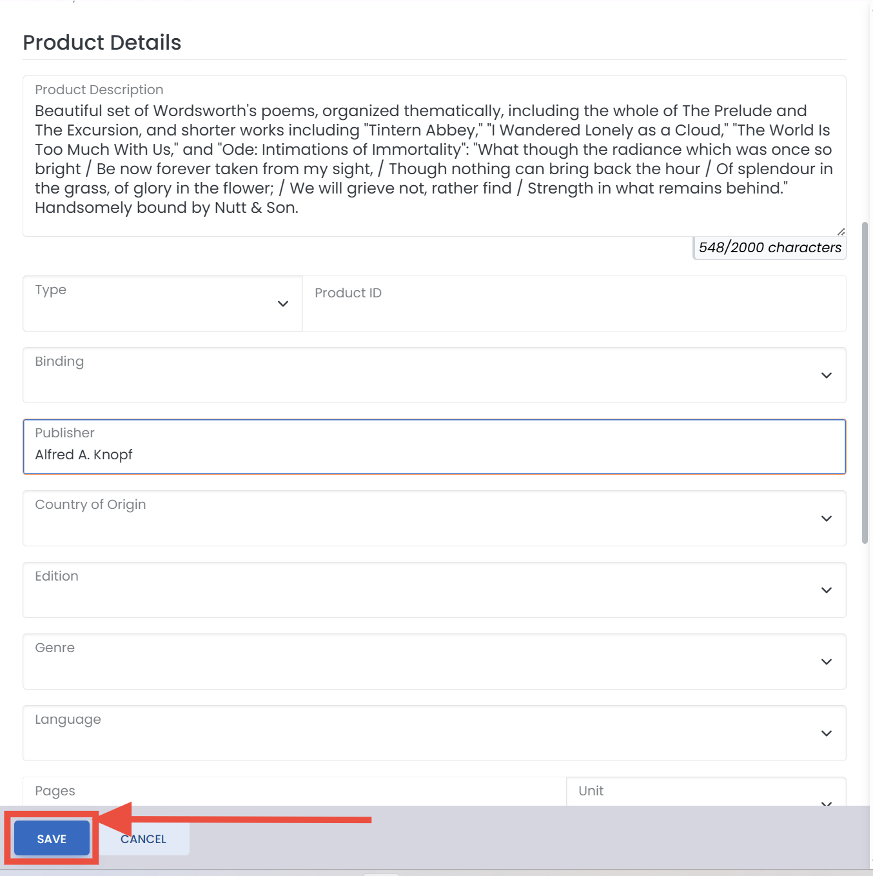873x876 pixels.
Task: Open the Binding dropdown field
Action: tap(435, 375)
